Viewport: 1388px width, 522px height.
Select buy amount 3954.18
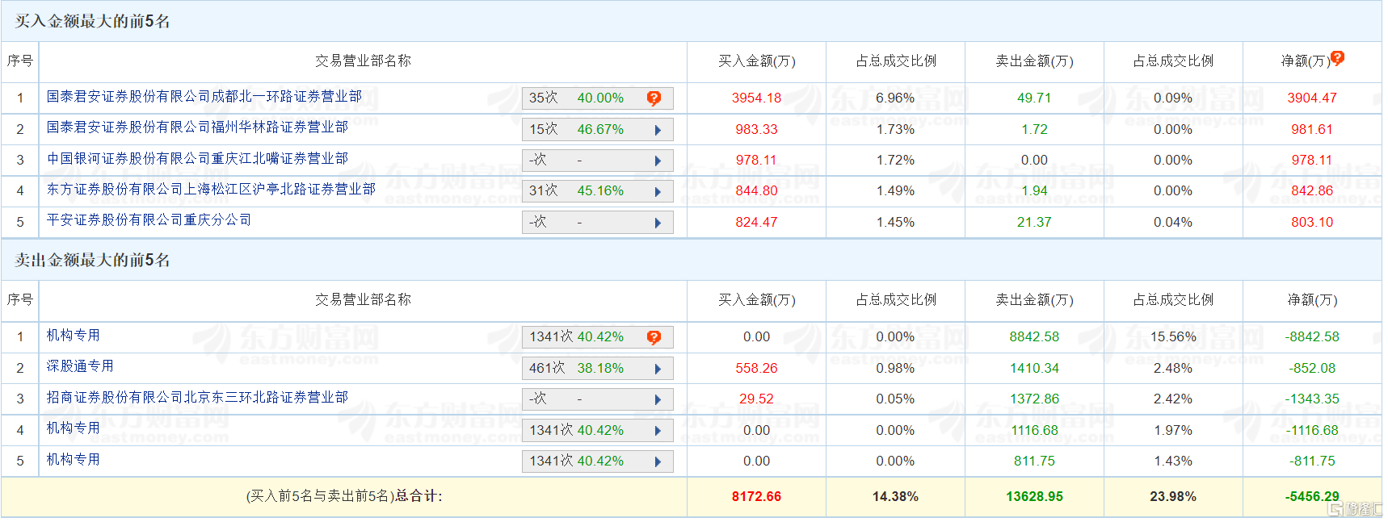pos(756,98)
